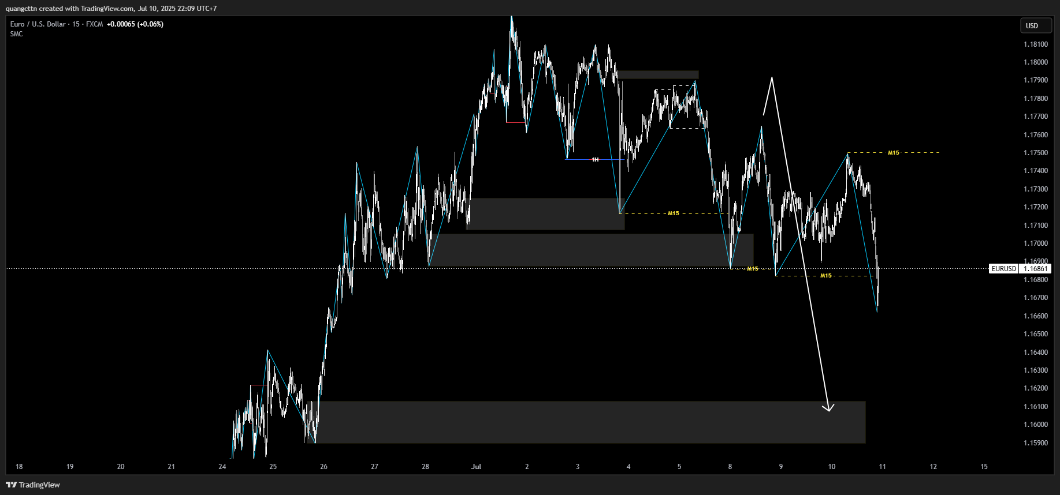The height and width of the screenshot is (495, 1060).
Task: Click date 11 on the time axis
Action: pos(882,467)
